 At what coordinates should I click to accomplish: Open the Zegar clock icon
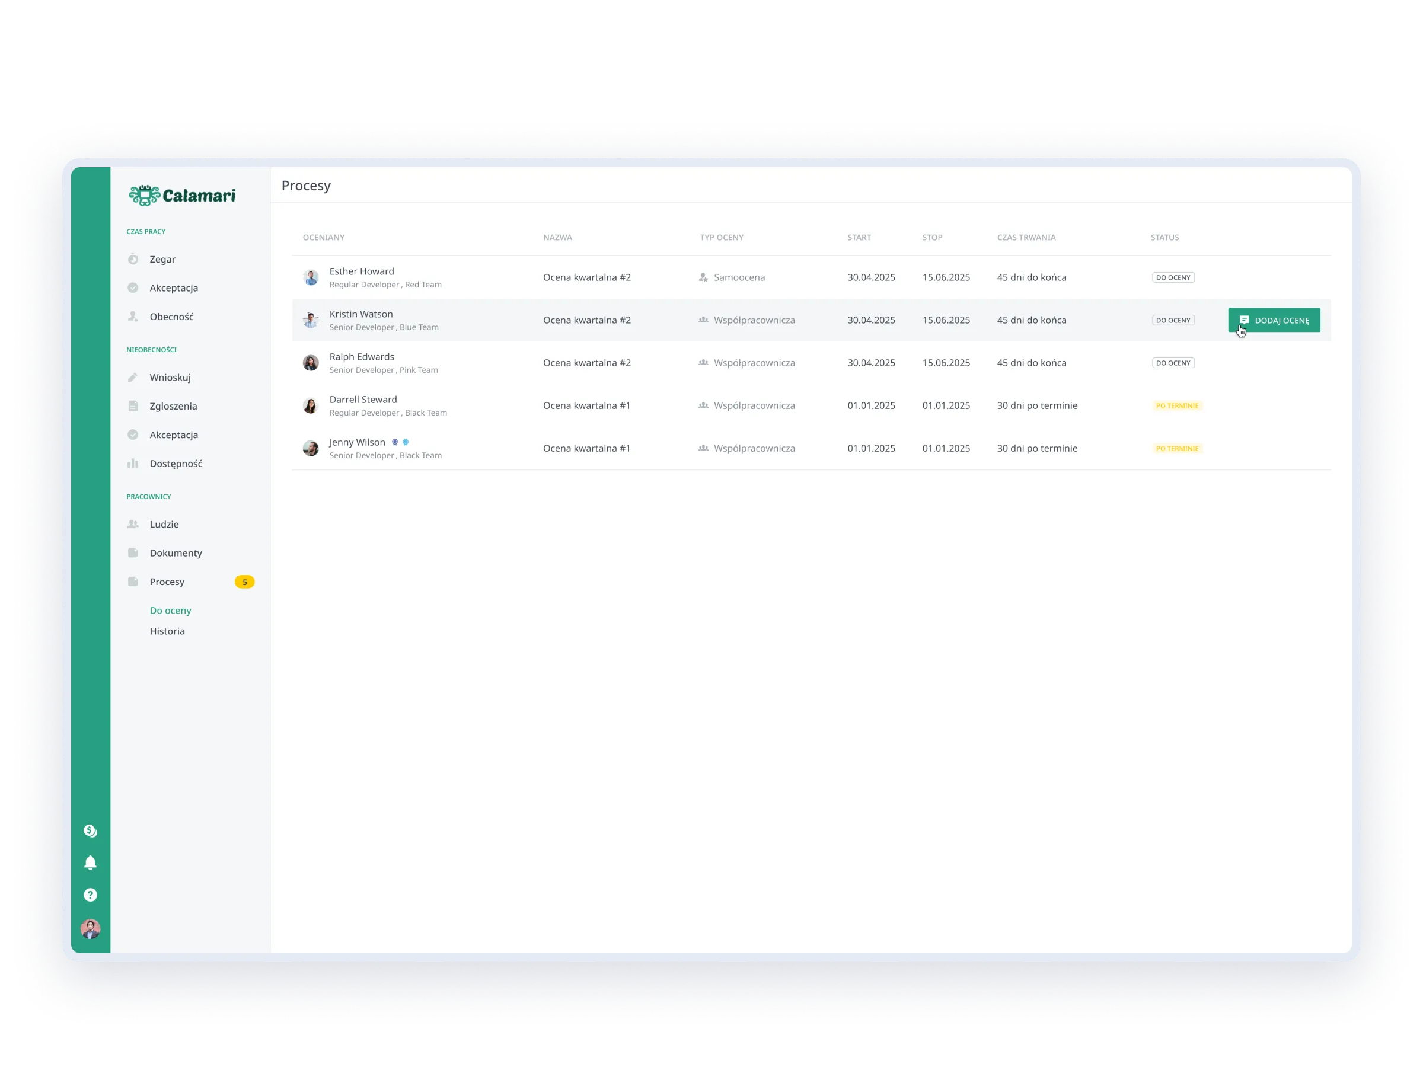click(x=133, y=259)
